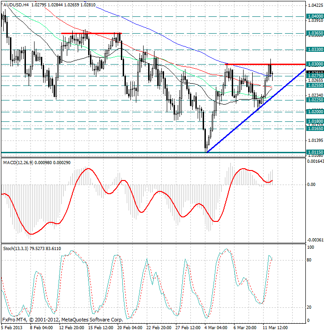
Task: Click the 1.02550 price level label
Action: click(315, 85)
